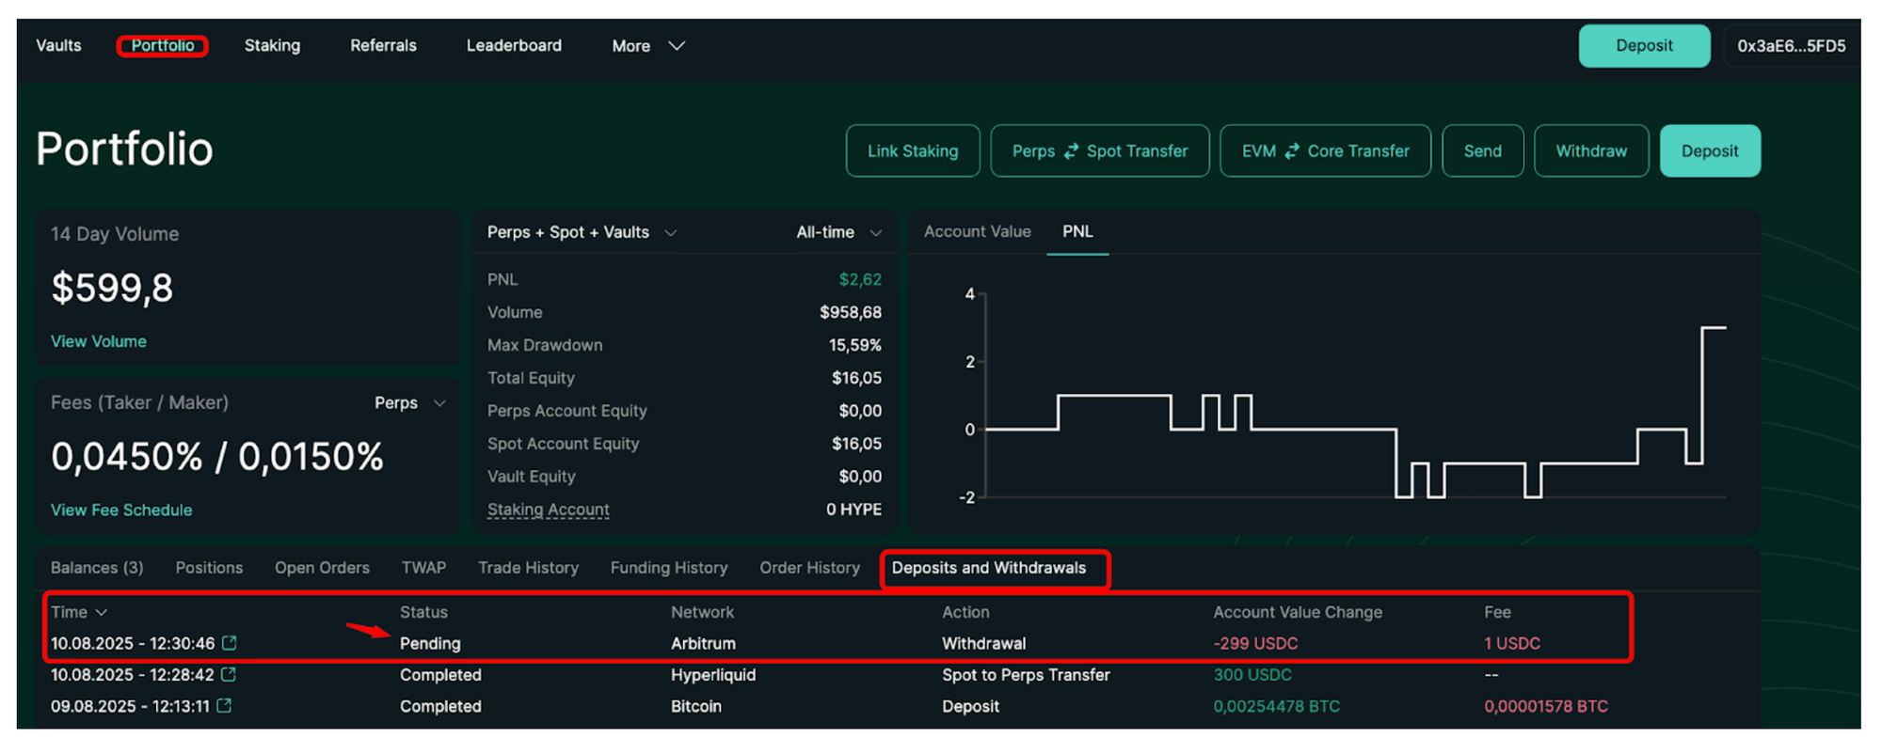Switch to the Account Value chart tab
Screen dimensions: 1882x753
pyautogui.click(x=977, y=231)
